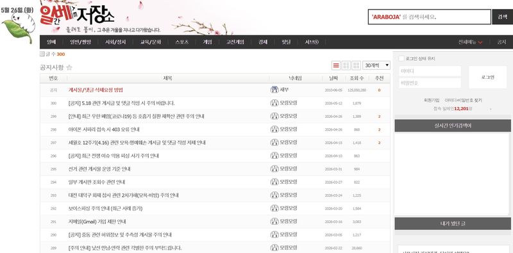Viewport: 513px width, 253px height.
Task: Add 공지사항 board to favorites via star
Action: pyautogui.click(x=69, y=68)
